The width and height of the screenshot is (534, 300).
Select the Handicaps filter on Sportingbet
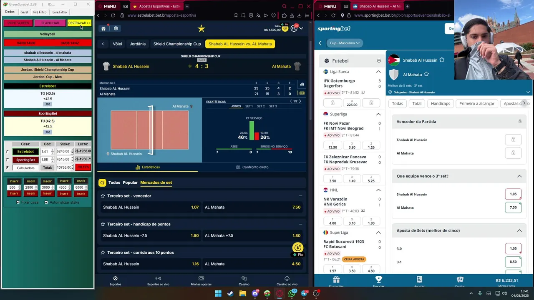coord(441,103)
